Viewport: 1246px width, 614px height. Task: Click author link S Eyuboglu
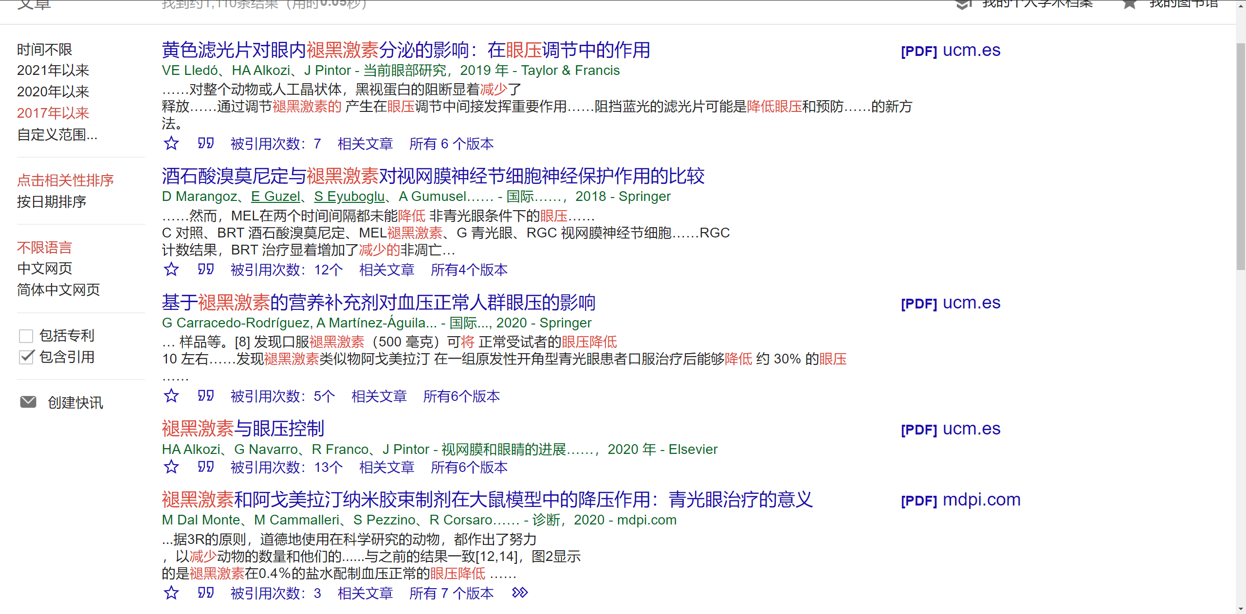click(x=349, y=197)
